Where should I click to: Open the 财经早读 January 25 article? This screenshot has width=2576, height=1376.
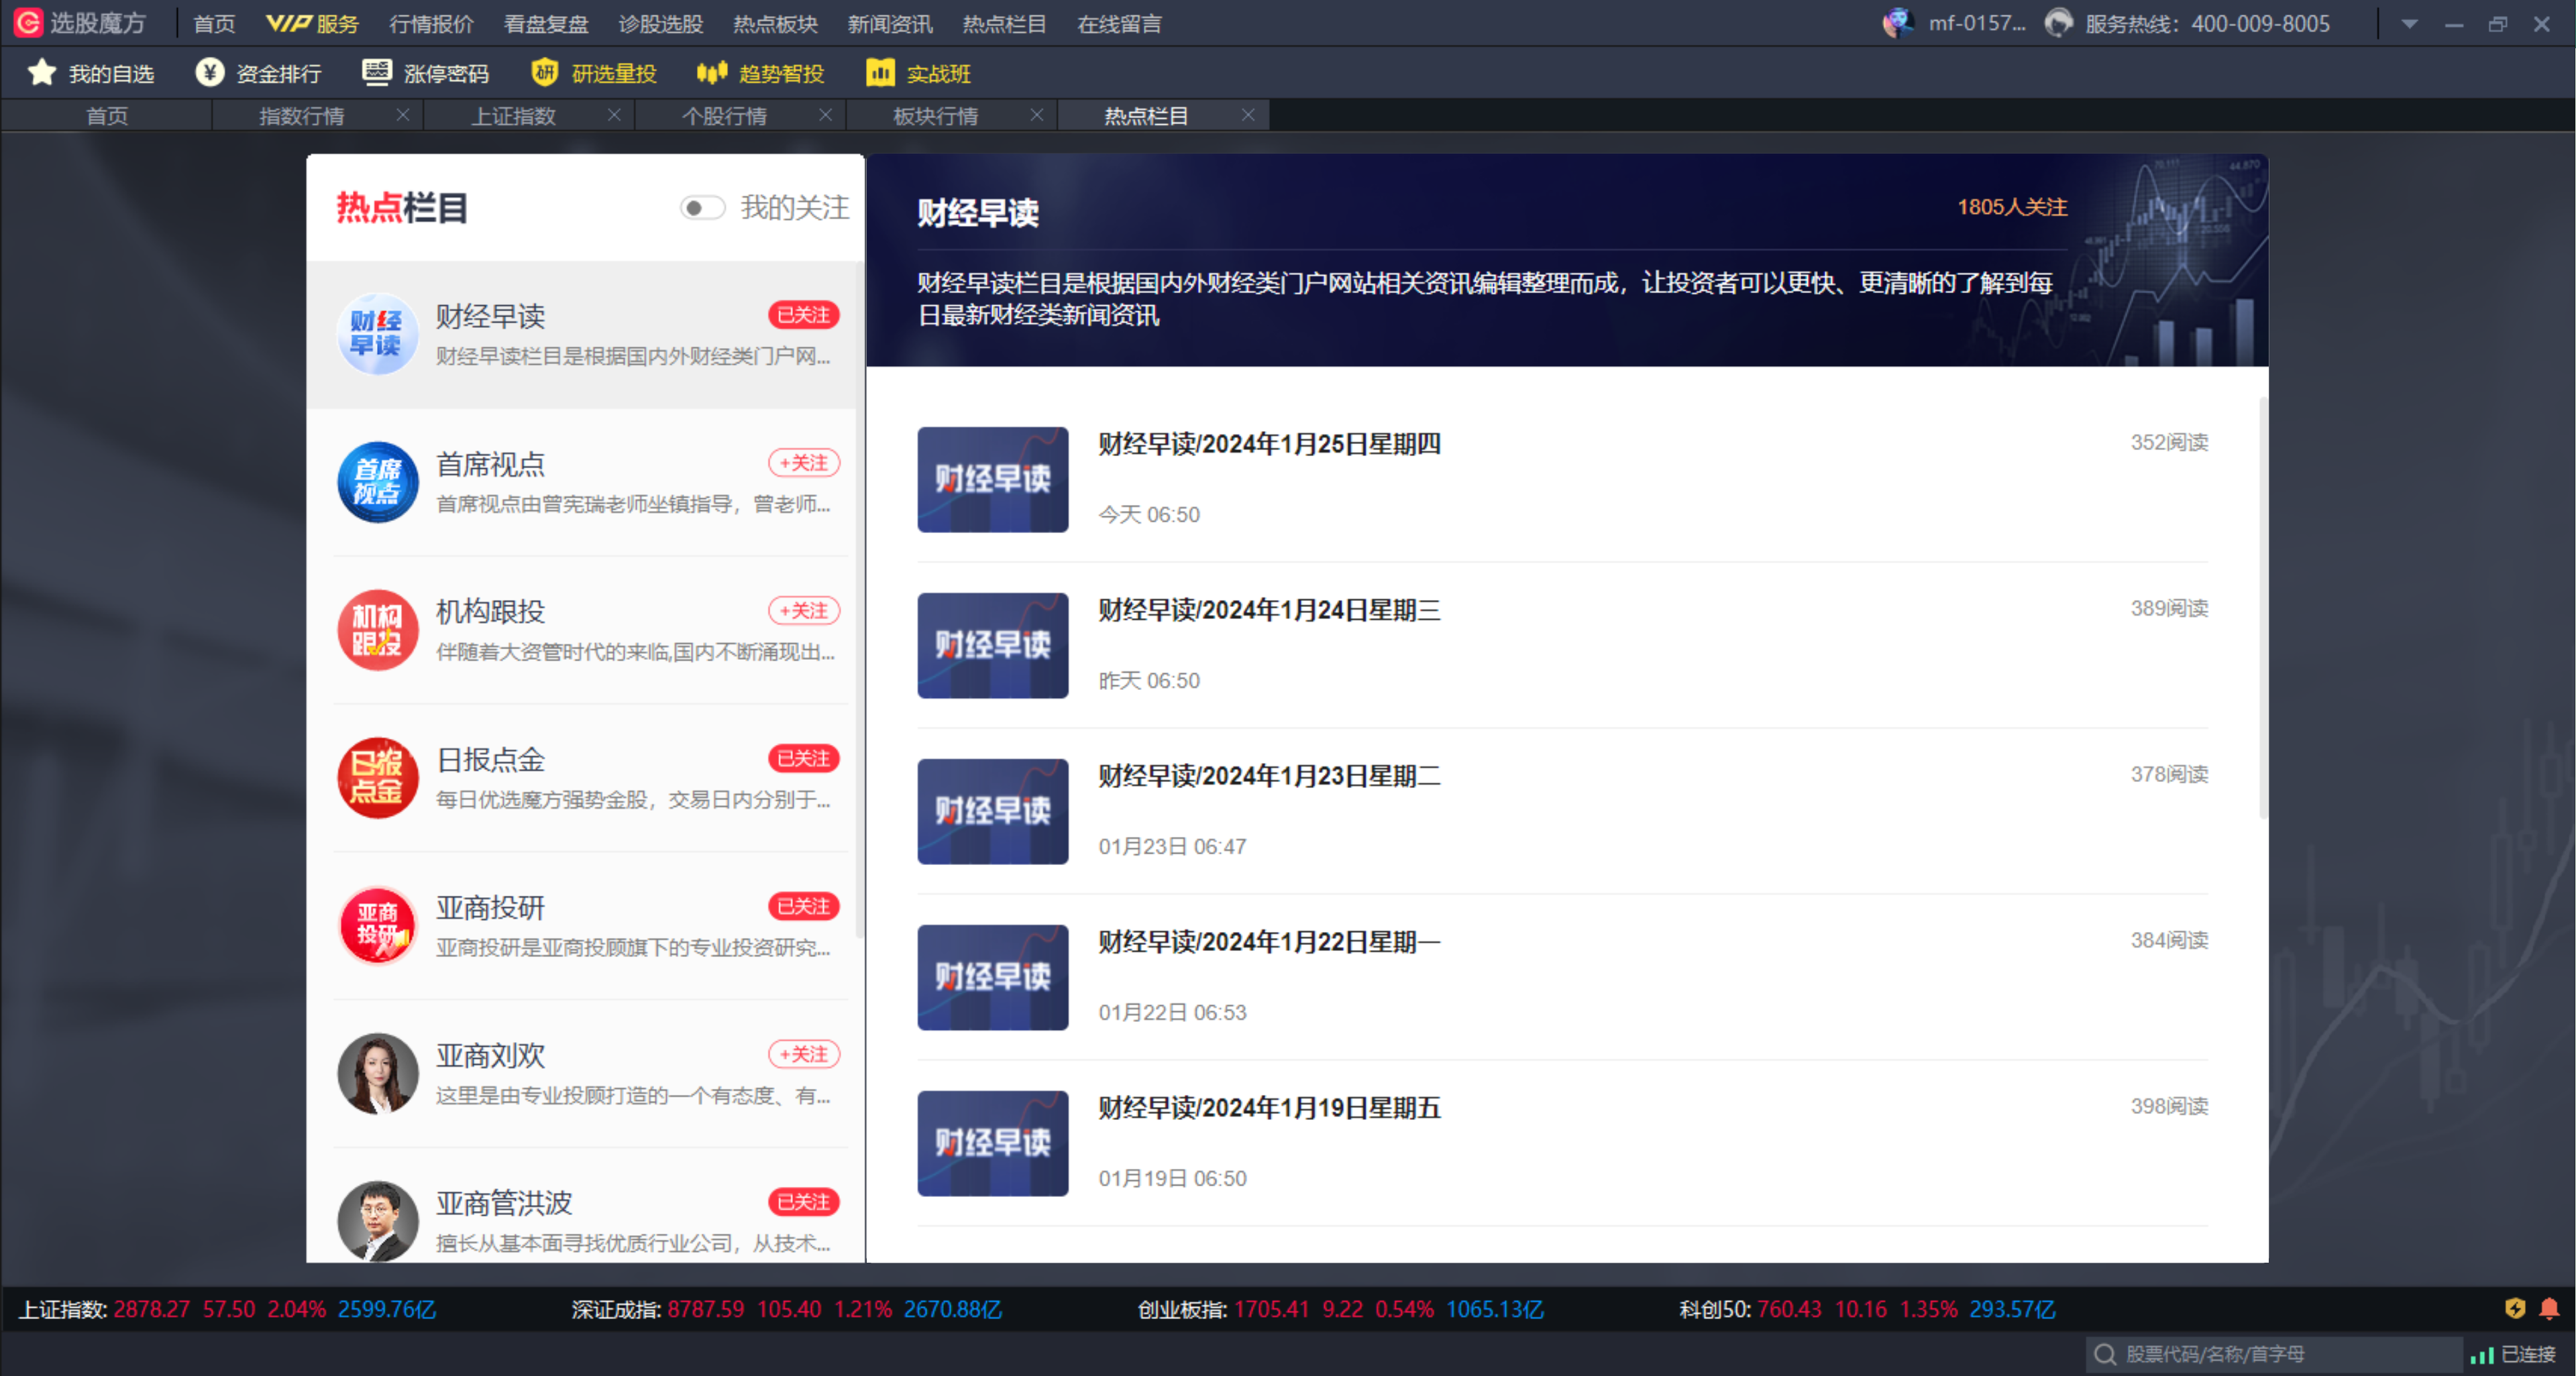click(1268, 444)
